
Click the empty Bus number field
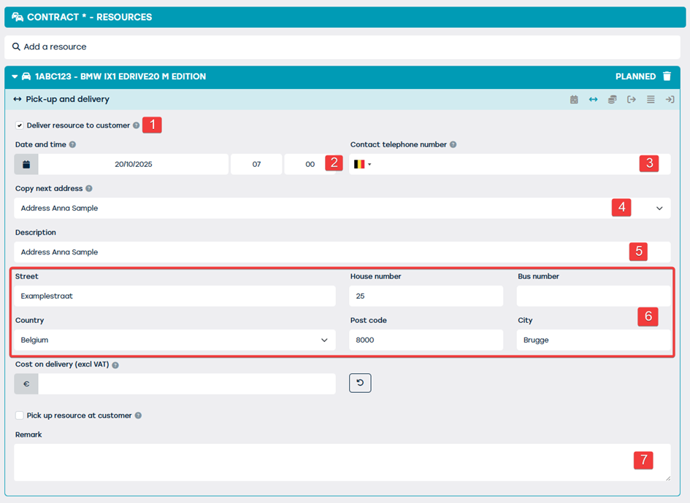point(594,296)
